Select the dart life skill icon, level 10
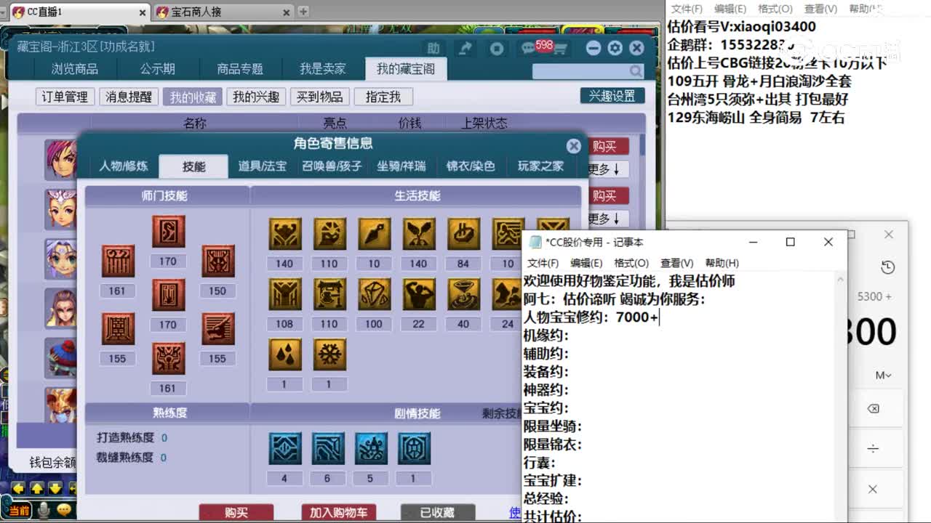Image resolution: width=931 pixels, height=523 pixels. pos(374,234)
